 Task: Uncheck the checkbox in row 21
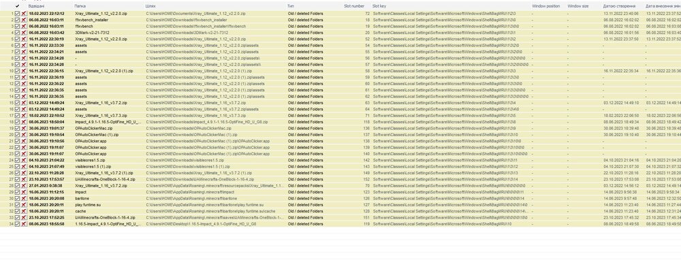tap(18, 141)
